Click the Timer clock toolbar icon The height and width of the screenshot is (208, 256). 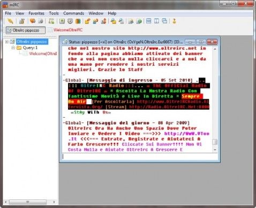click(x=70, y=21)
